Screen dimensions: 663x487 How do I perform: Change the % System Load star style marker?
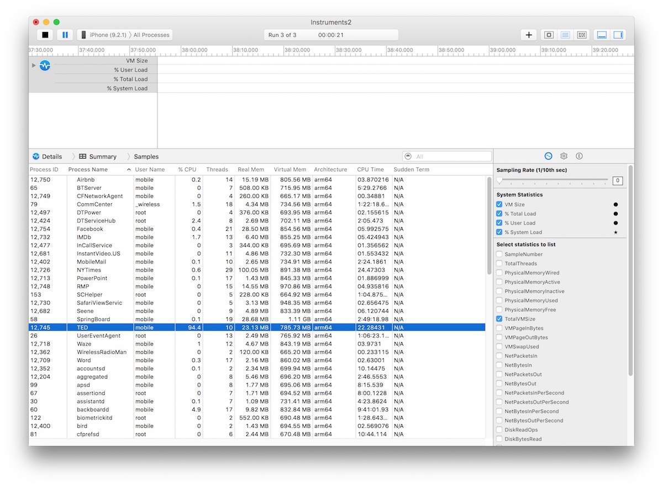615,232
